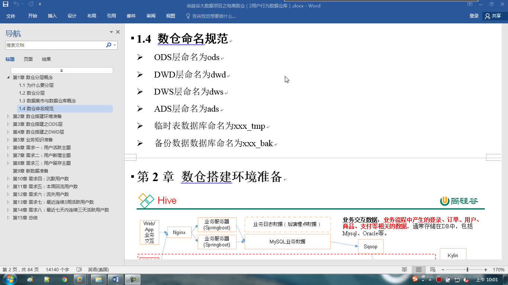
Task: Go to heading 1.1 为什么要分层
Action: pyautogui.click(x=36, y=85)
